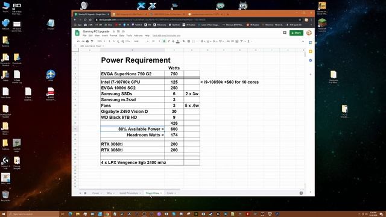Open the font size dropdown
Image resolution: width=386 pixels, height=217 pixels.
coord(156,41)
